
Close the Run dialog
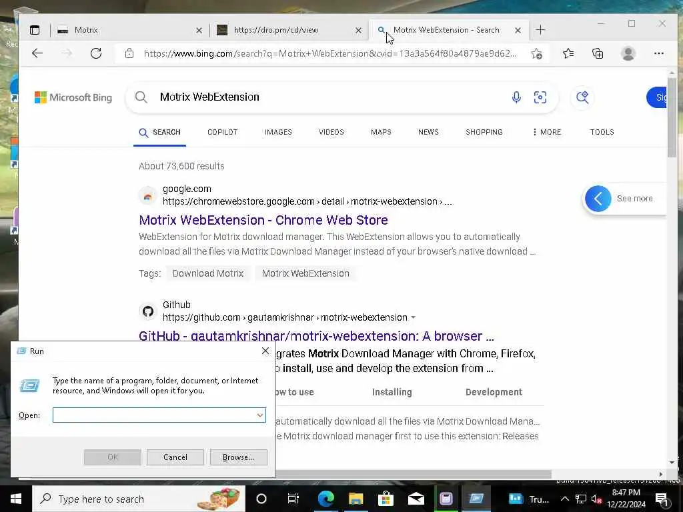tap(265, 351)
